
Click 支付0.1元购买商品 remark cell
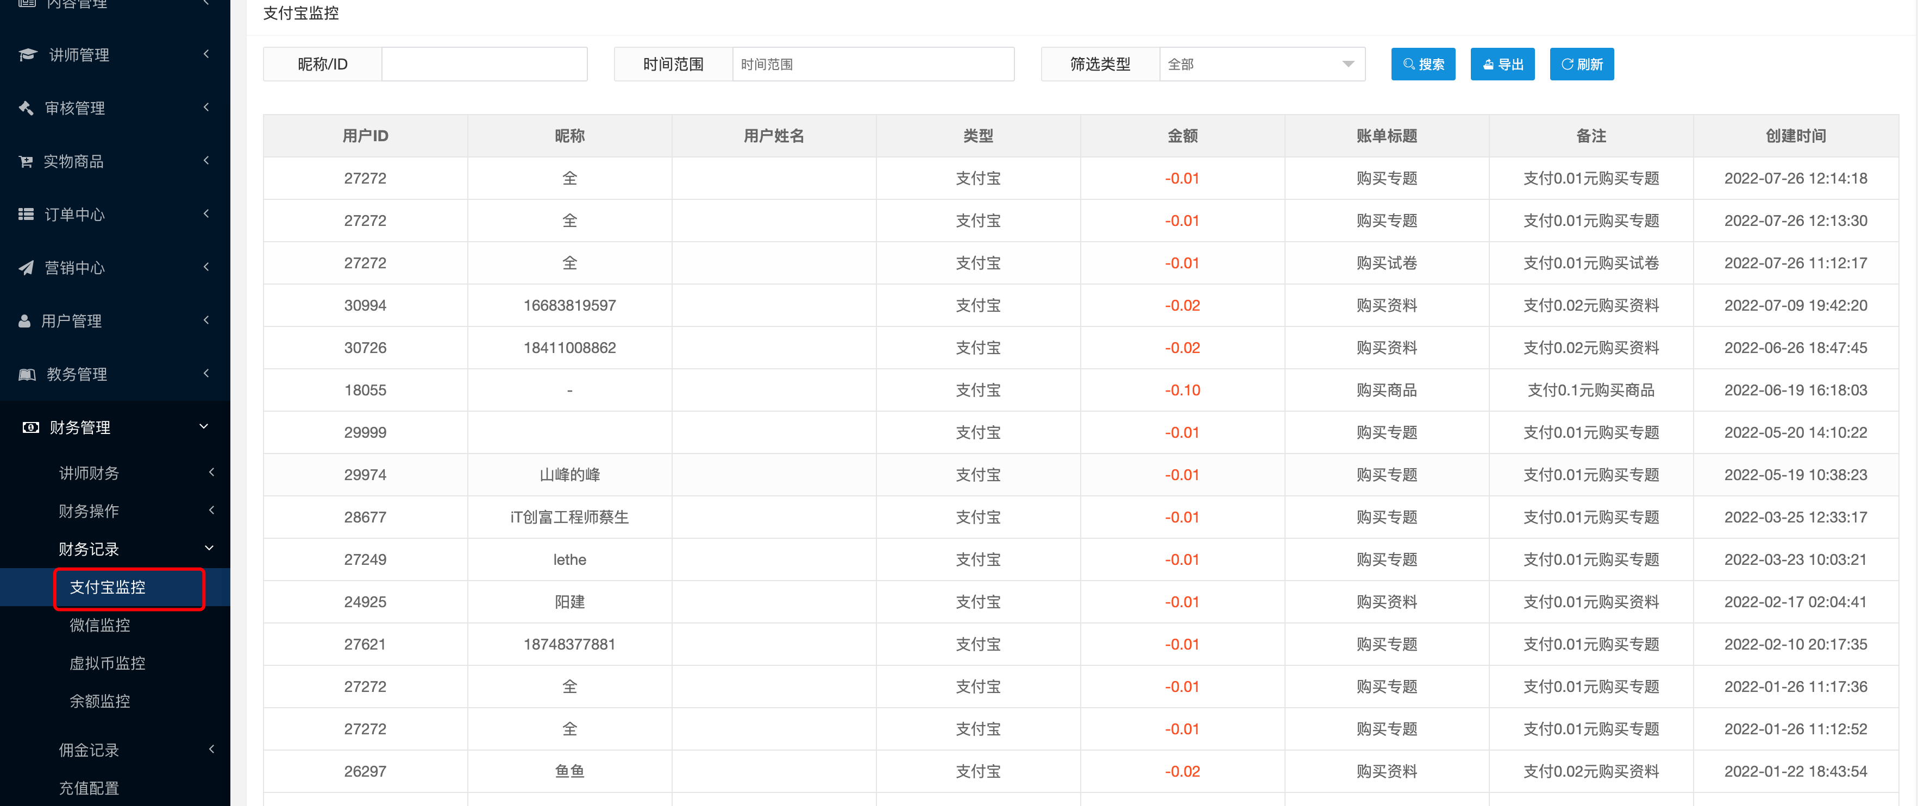tap(1590, 390)
